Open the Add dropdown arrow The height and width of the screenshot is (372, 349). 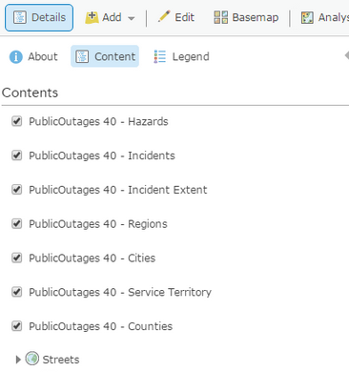pos(132,18)
